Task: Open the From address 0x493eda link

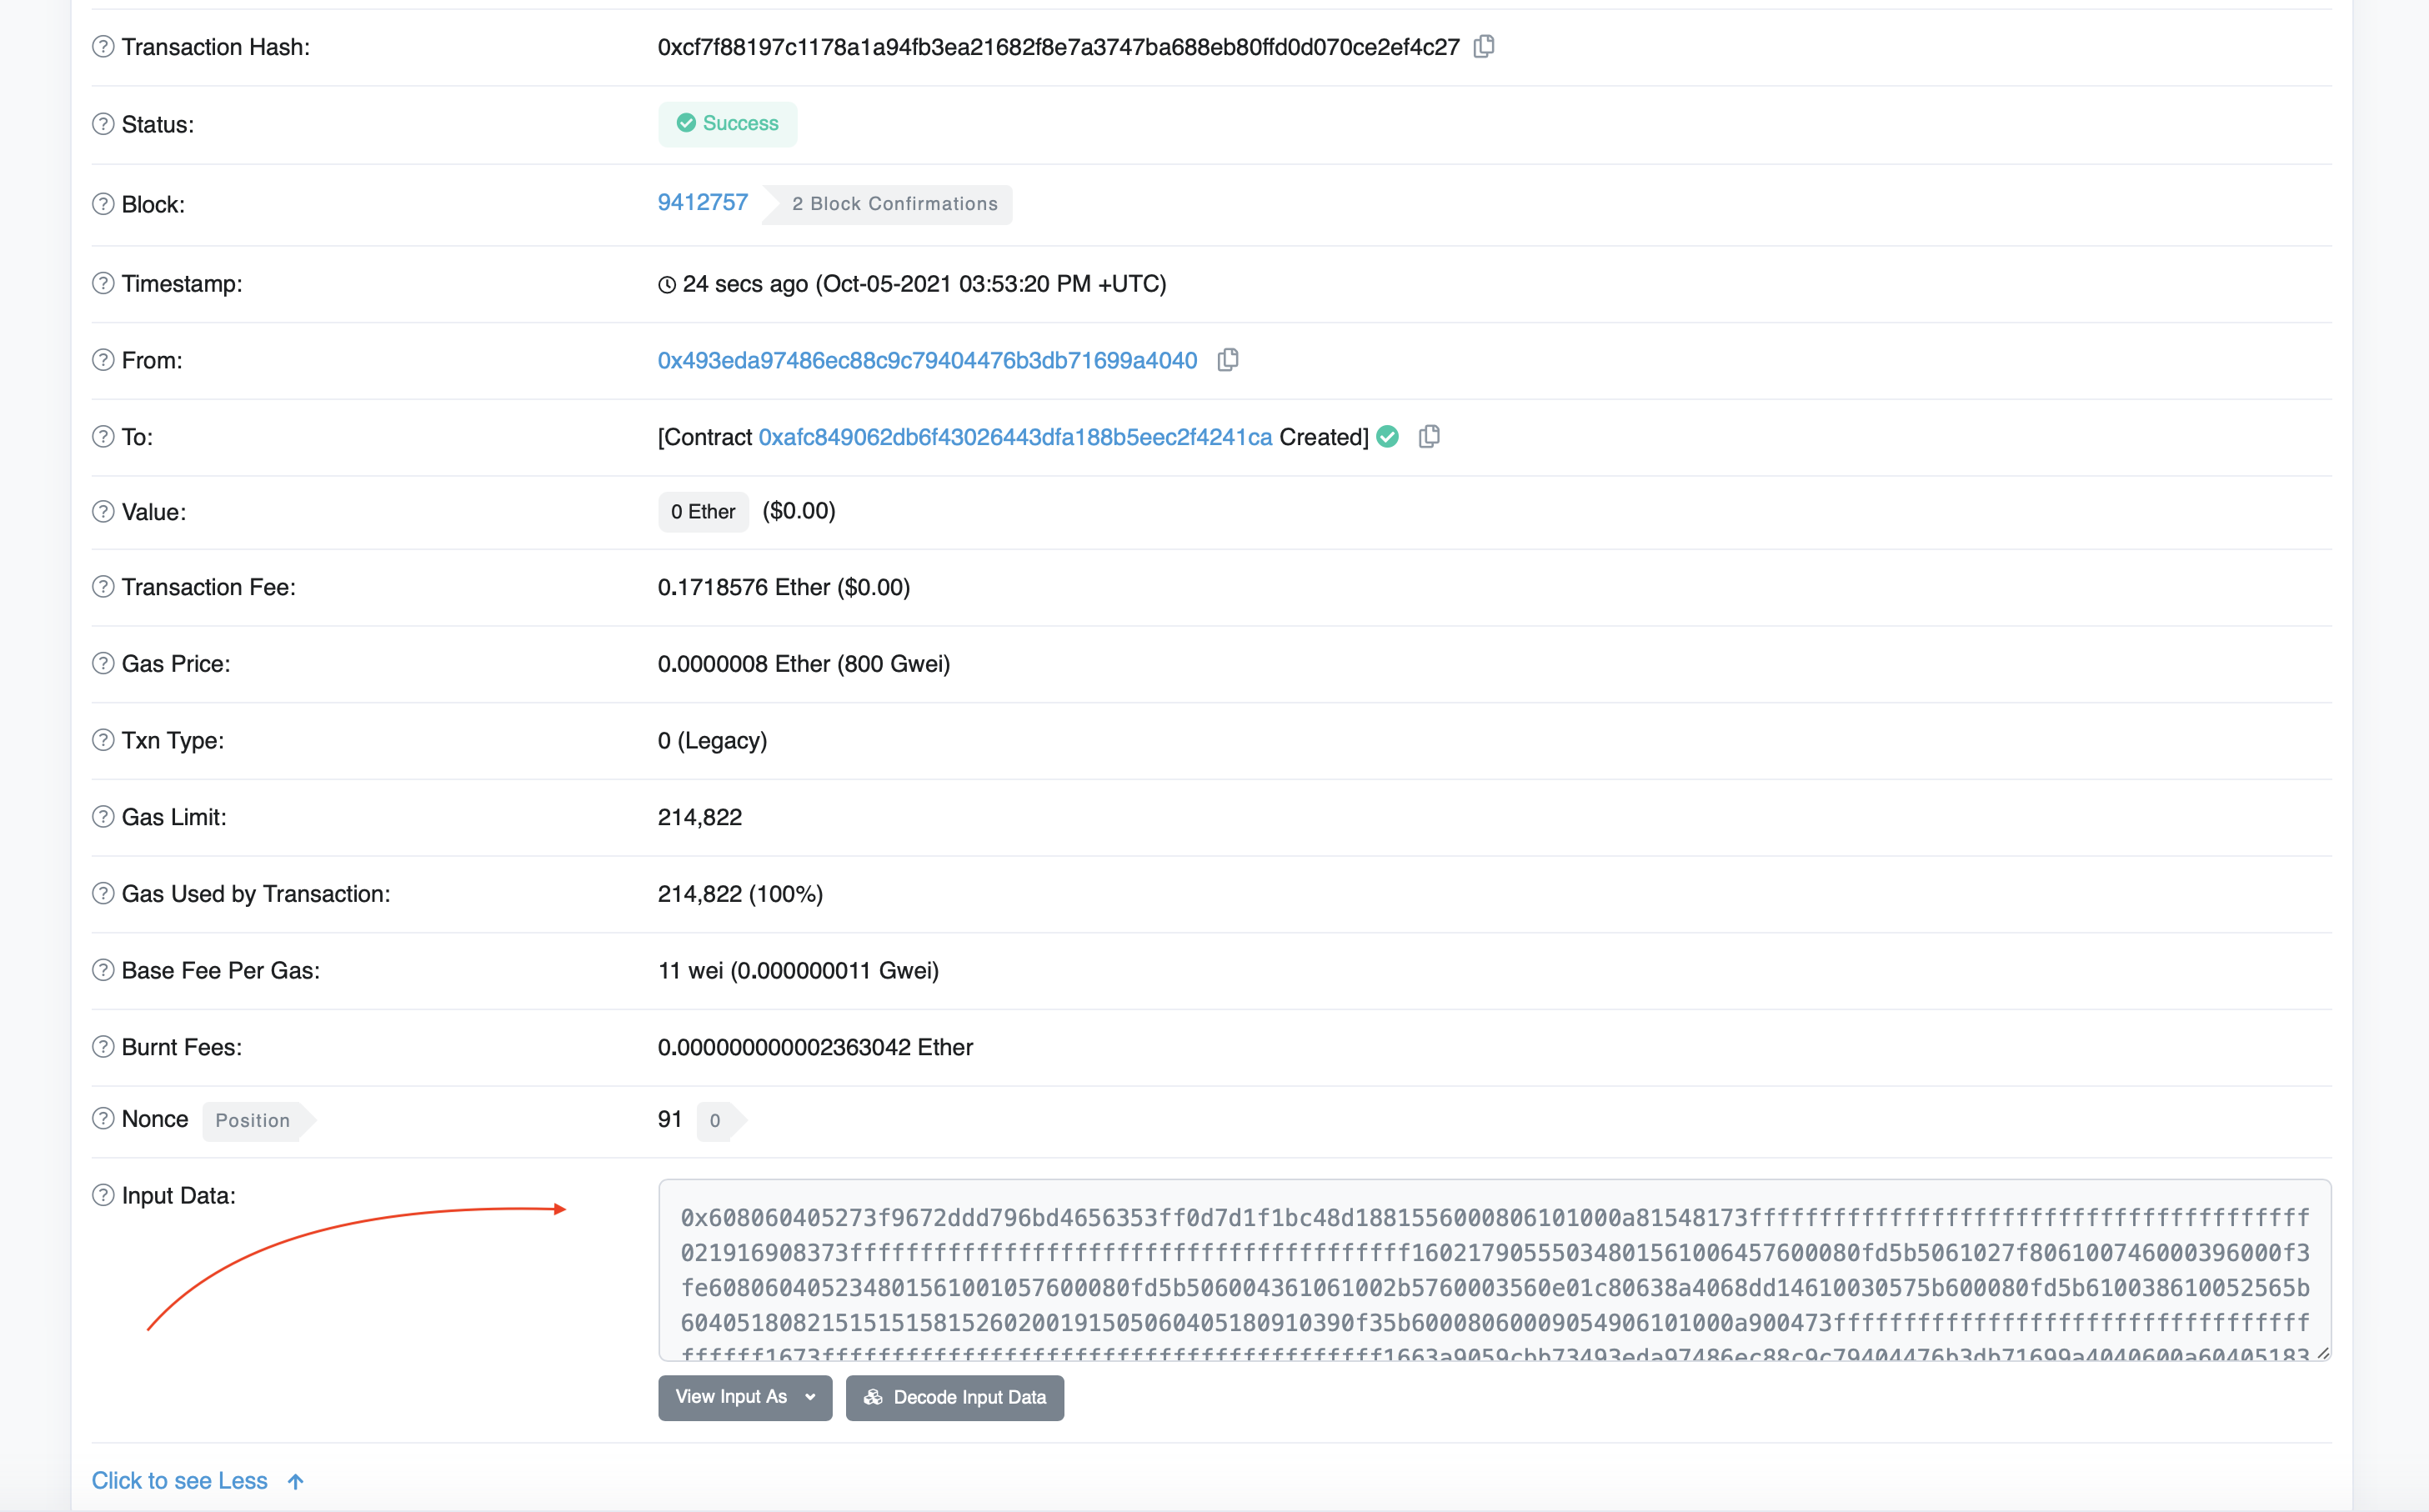Action: (926, 360)
